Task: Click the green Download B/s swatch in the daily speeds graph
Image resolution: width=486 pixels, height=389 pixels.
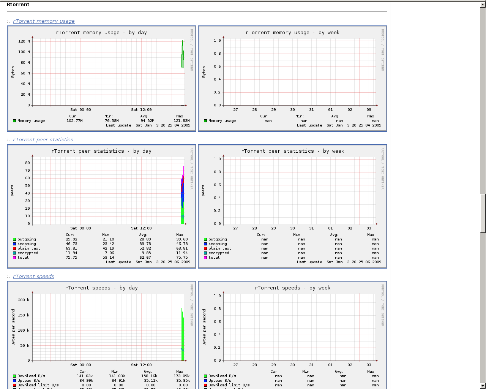Action: [x=14, y=376]
